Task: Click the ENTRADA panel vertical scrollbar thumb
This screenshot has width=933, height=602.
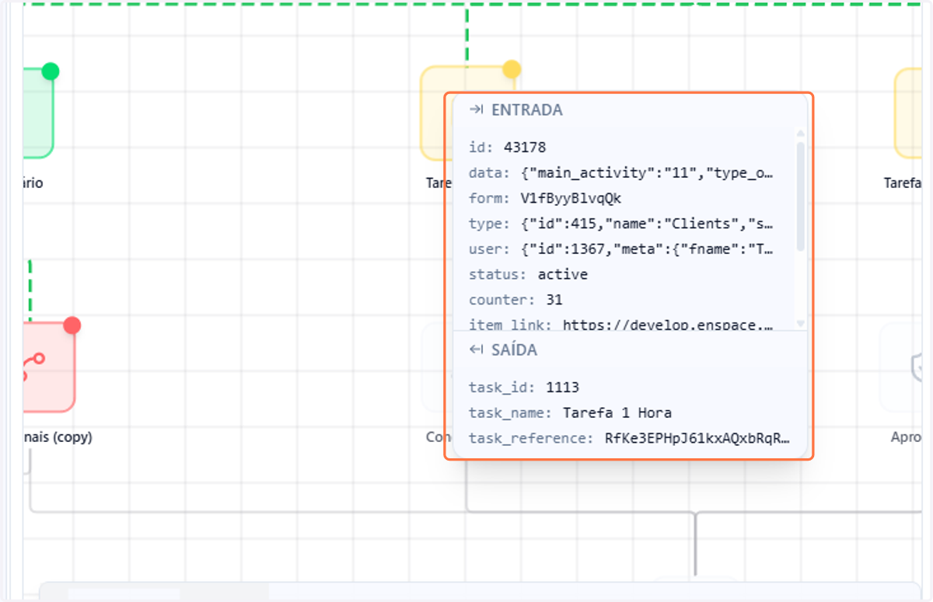Action: [x=801, y=196]
